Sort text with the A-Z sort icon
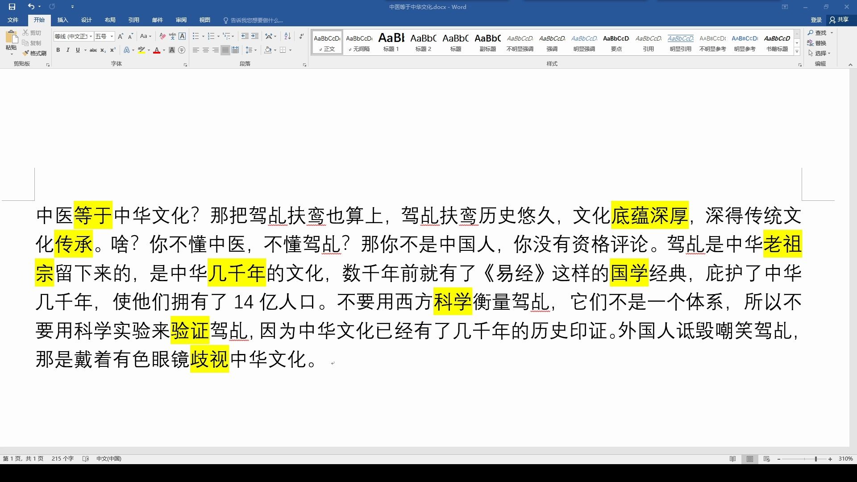The width and height of the screenshot is (857, 482). pyautogui.click(x=287, y=36)
